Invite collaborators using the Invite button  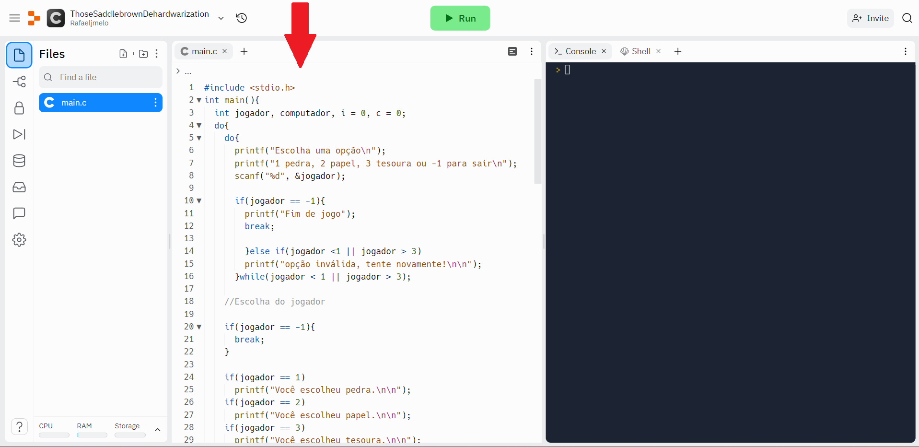870,18
